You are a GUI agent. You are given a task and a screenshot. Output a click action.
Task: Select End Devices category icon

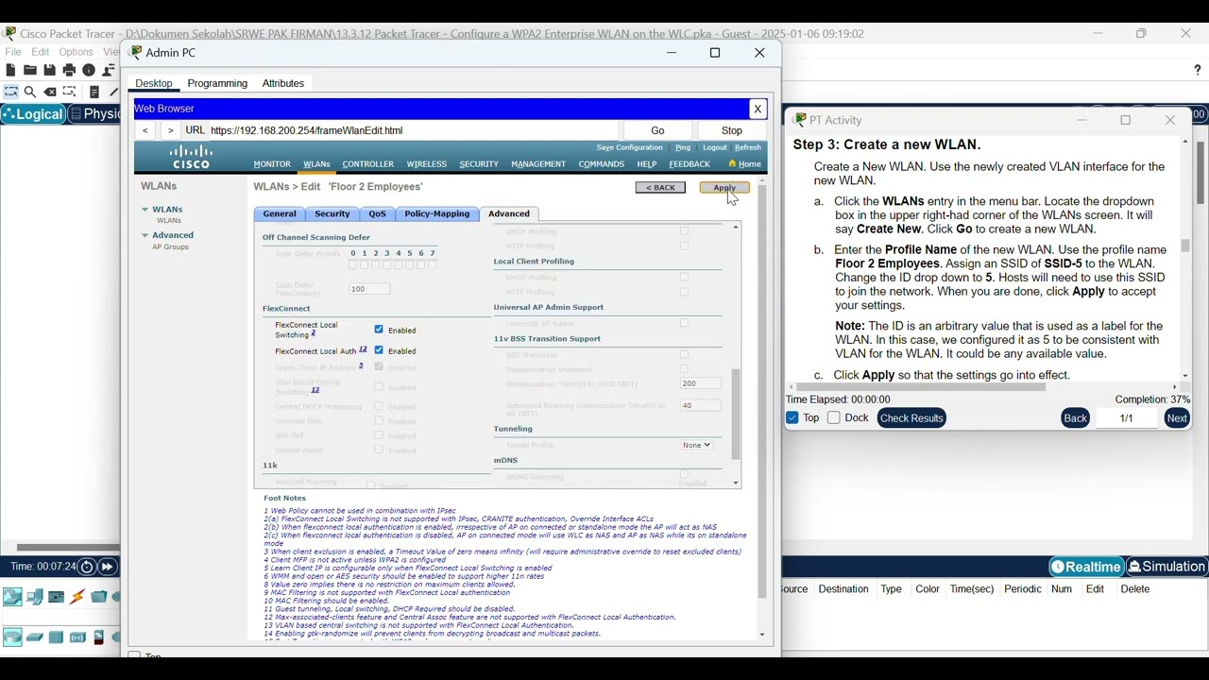[x=35, y=597]
